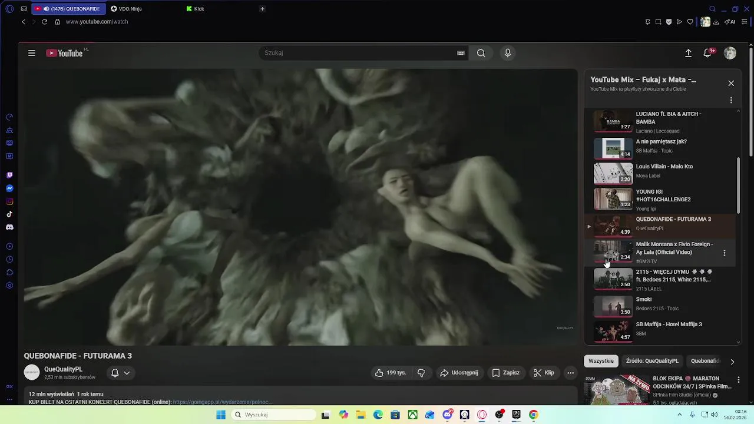Open the Mix playlist options menu
Screen dimensions: 754x424
click(731, 100)
